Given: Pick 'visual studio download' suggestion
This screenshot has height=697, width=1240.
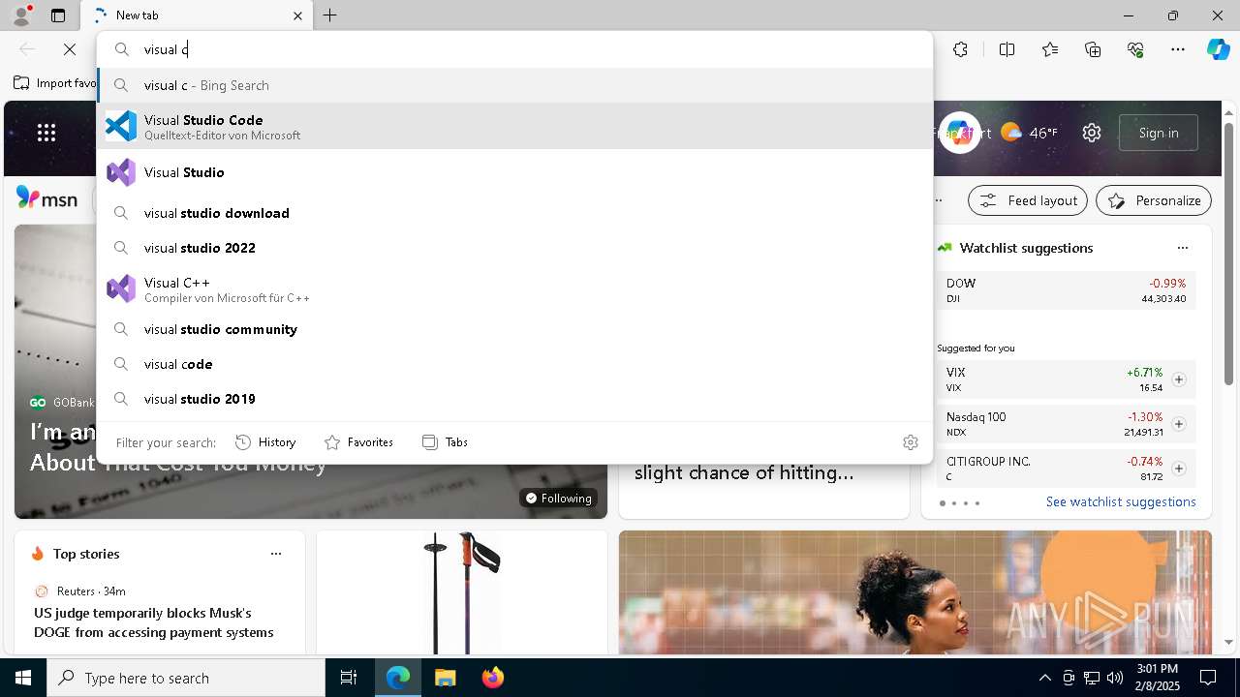Looking at the screenshot, I should point(514,213).
